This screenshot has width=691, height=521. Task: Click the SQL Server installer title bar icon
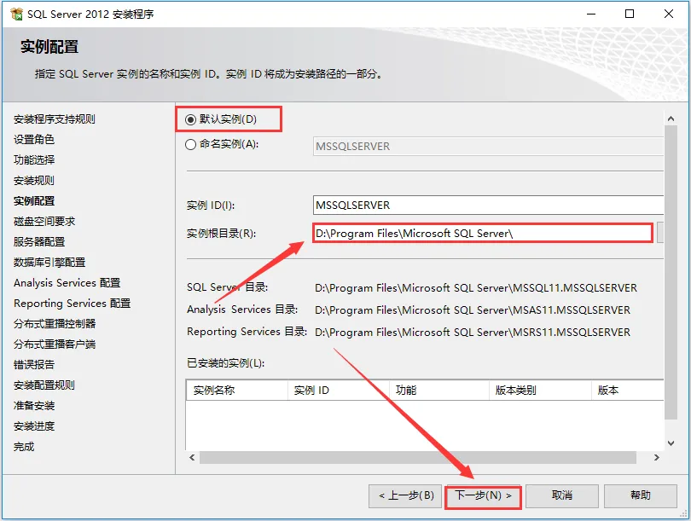click(x=16, y=14)
